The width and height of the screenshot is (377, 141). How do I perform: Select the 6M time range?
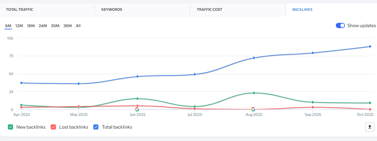coord(8,26)
